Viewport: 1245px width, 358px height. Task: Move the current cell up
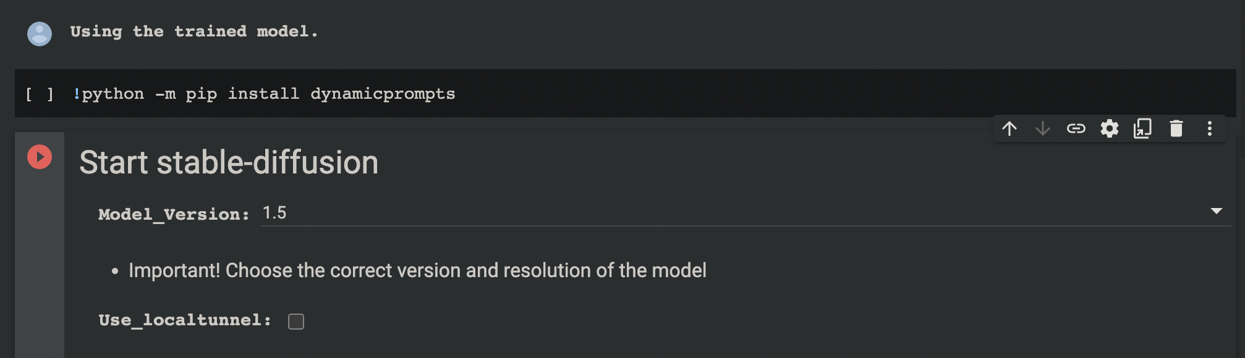(x=1010, y=129)
